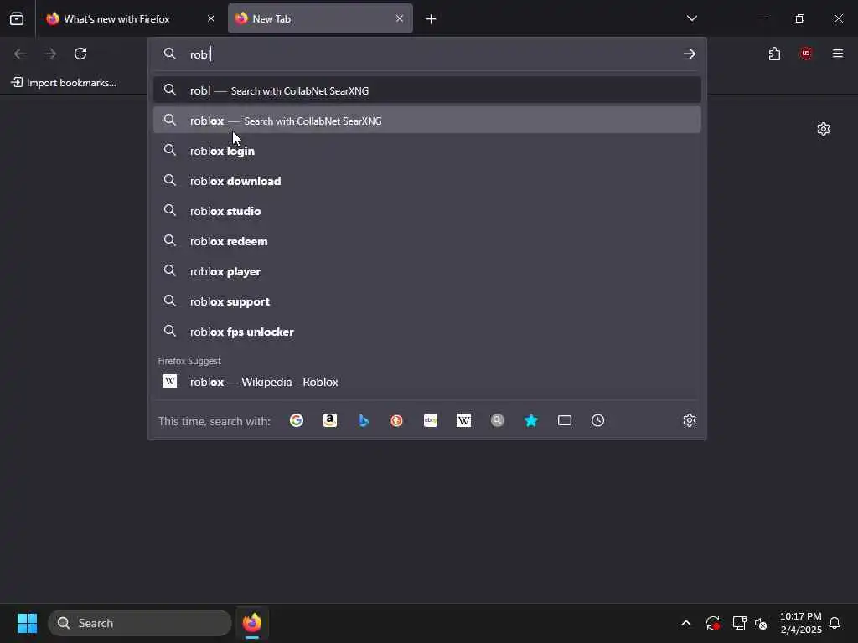Select 'robl — Search with CollabNet SearXNG' suggestion
Image resolution: width=858 pixels, height=643 pixels.
(x=426, y=90)
